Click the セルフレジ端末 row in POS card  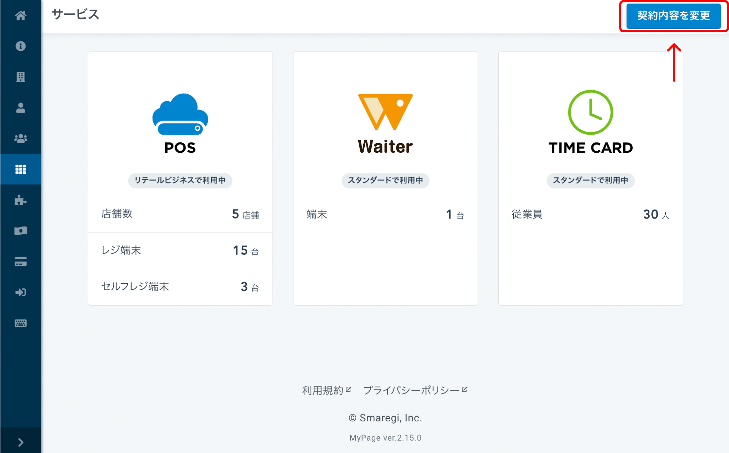tap(180, 287)
